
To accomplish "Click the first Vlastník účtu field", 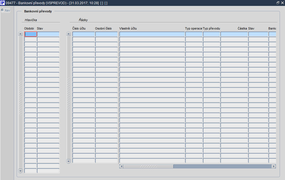I will point(152,34).
